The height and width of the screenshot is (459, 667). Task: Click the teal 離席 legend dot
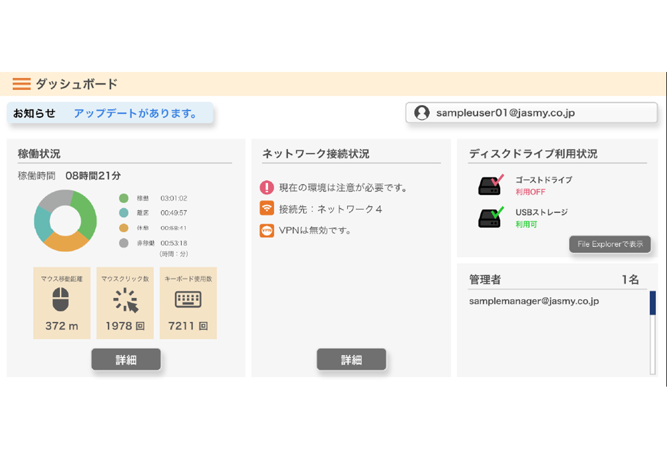(x=123, y=213)
